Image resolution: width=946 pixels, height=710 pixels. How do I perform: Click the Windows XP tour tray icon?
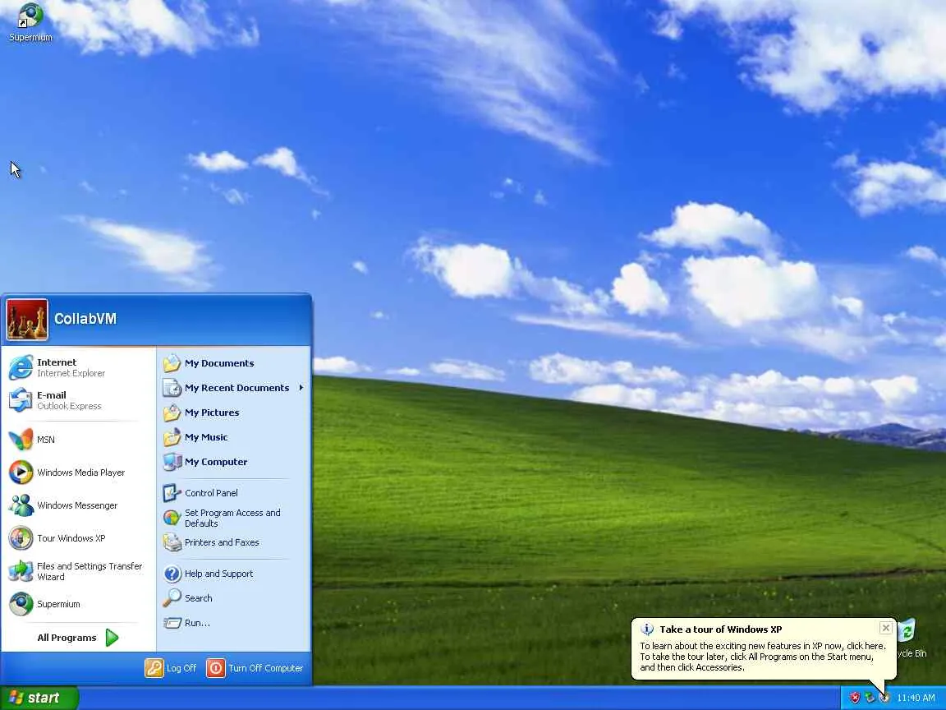884,698
